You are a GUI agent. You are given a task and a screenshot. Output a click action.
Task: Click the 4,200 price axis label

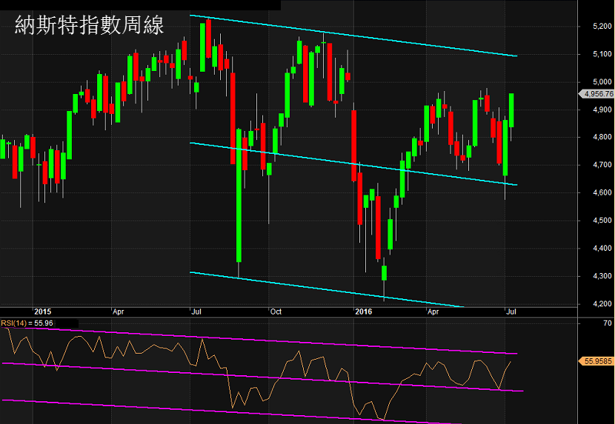coord(602,303)
